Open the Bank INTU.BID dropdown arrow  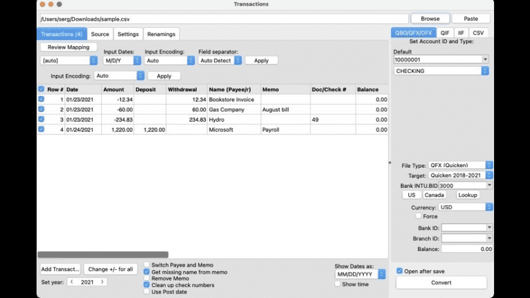click(489, 185)
